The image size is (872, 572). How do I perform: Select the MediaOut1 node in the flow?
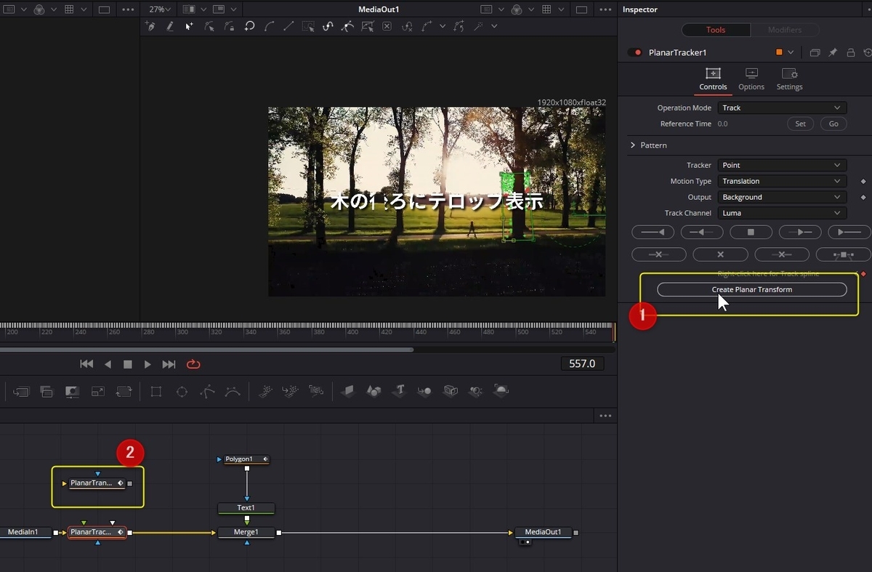pyautogui.click(x=543, y=532)
